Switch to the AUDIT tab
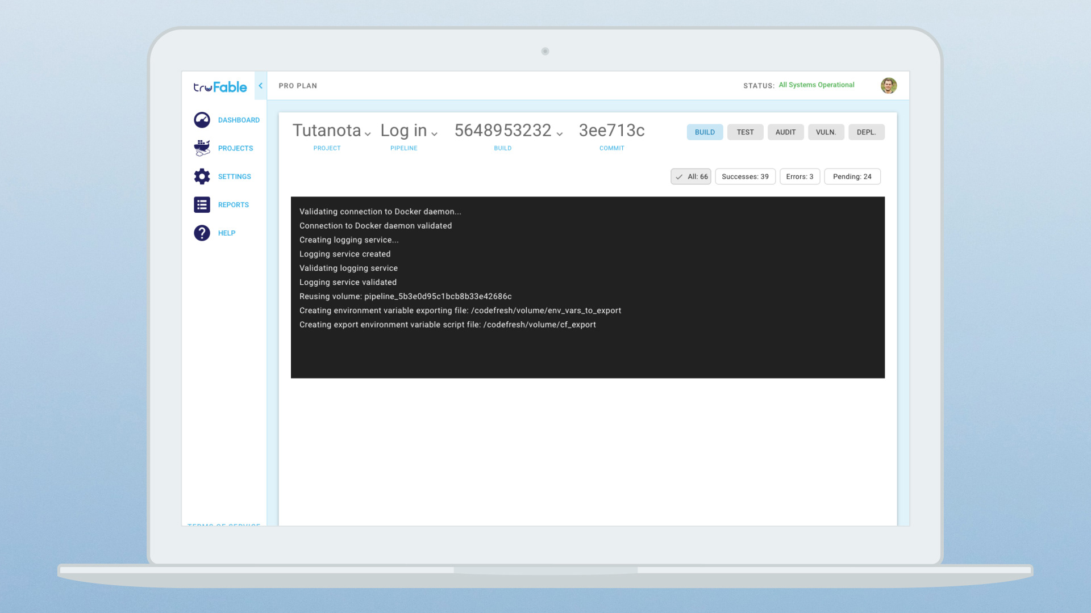1091x613 pixels. click(x=785, y=132)
